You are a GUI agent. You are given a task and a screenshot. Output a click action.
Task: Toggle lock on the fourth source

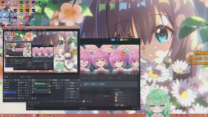[x=28, y=90]
